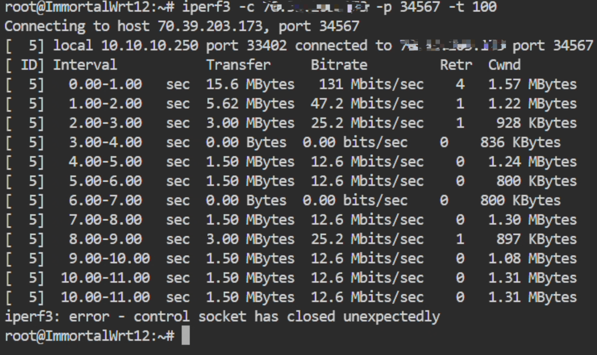Click the 5.62 MBytes transfer value
Screen dimensions: 597x355
pos(250,104)
